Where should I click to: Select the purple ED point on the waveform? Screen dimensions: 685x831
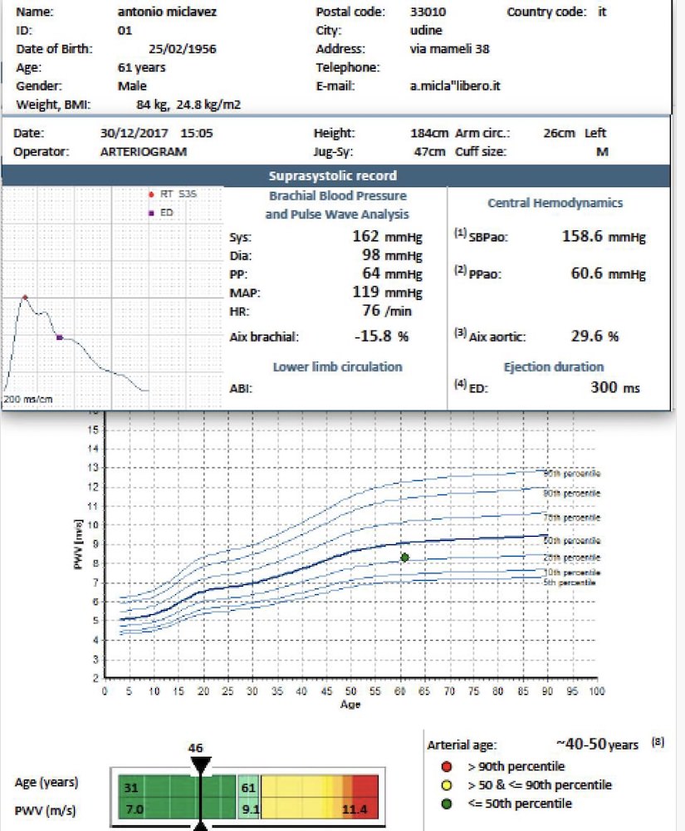coord(59,337)
